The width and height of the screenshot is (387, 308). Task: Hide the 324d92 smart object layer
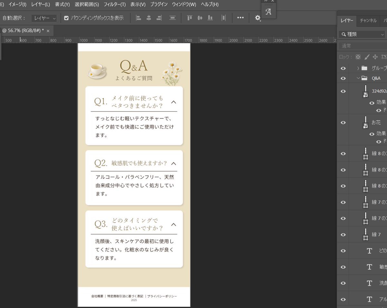coord(343,91)
